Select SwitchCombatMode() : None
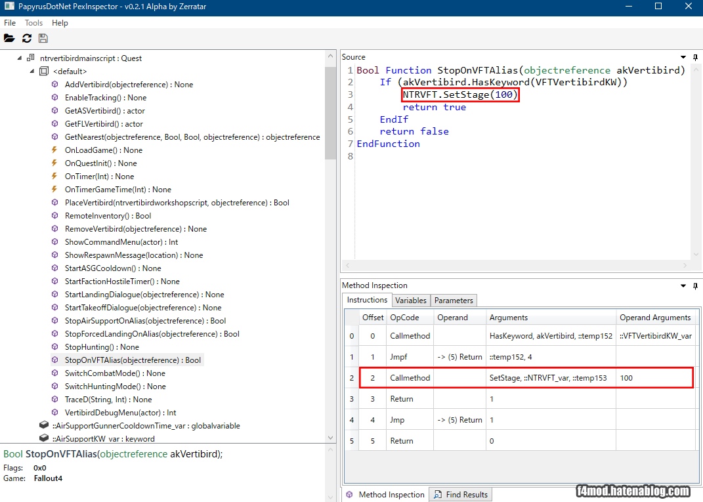 pyautogui.click(x=115, y=373)
